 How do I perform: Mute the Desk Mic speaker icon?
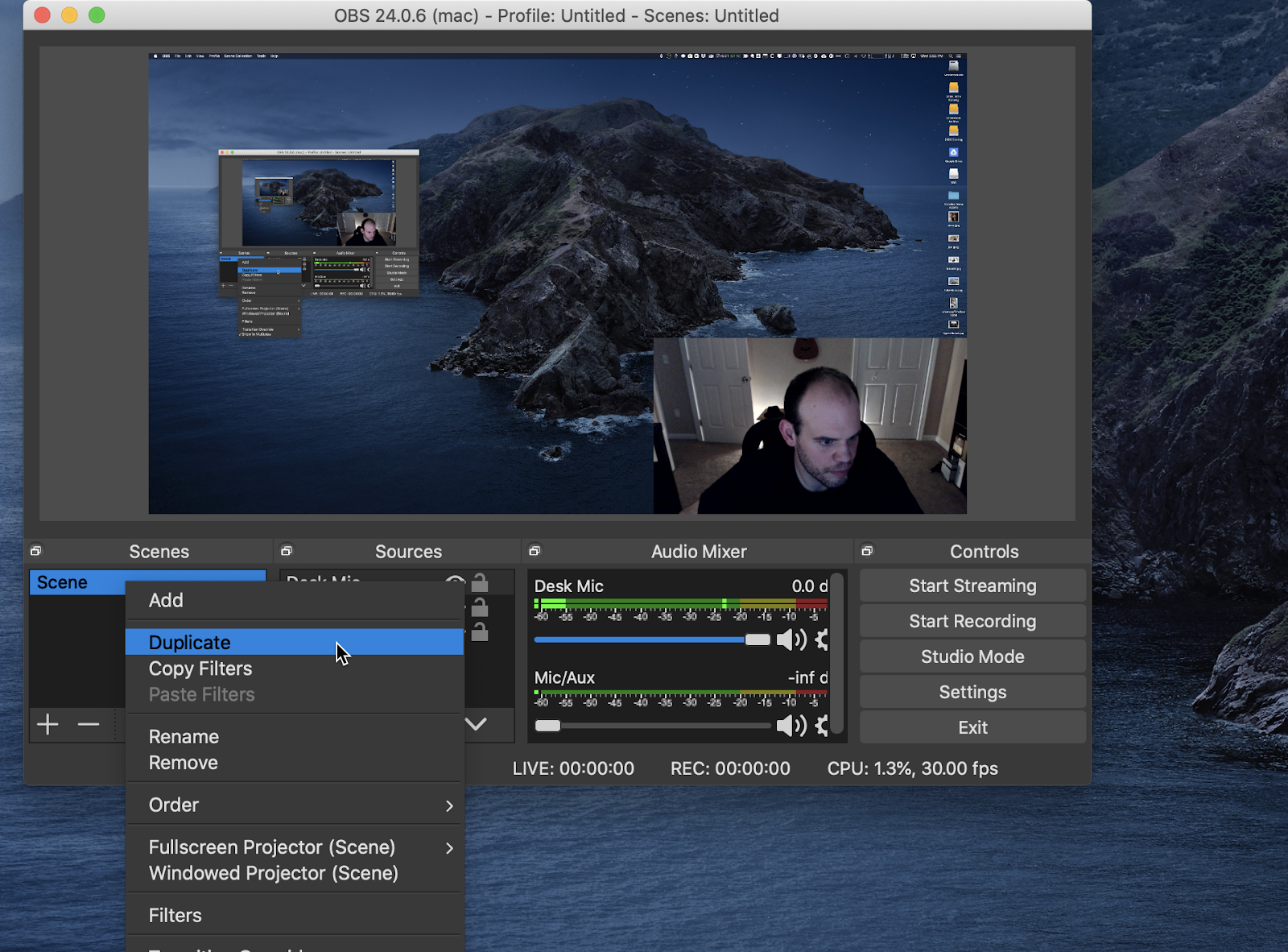[791, 640]
